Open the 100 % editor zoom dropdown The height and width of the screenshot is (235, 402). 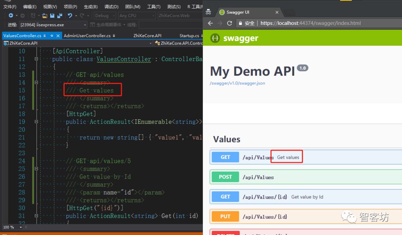tap(21, 227)
